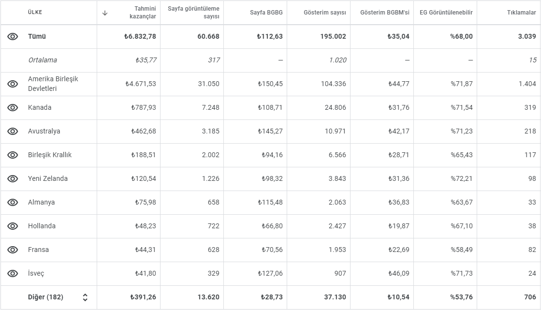Sort by Sayfa görüntüleme sayısı header

193,13
